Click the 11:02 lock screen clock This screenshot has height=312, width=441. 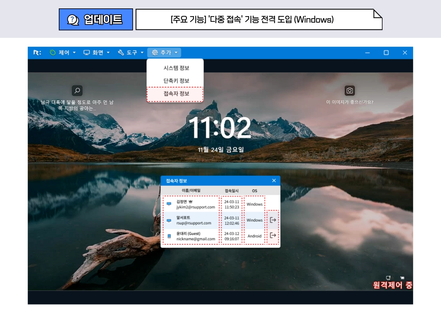pyautogui.click(x=220, y=127)
